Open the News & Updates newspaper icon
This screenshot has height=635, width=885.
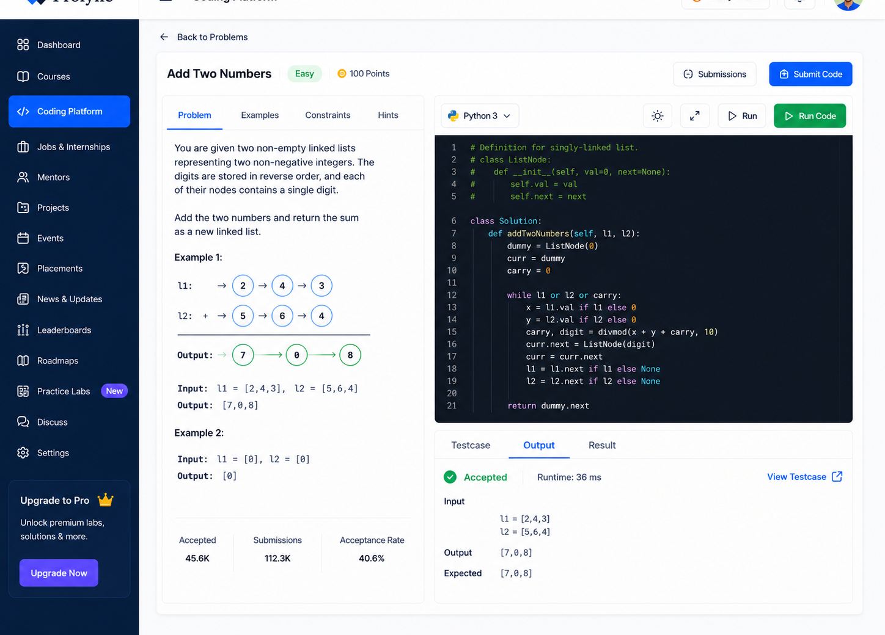point(23,299)
